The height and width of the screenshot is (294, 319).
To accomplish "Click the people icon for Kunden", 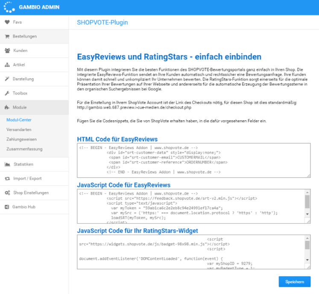I will pyautogui.click(x=7, y=50).
